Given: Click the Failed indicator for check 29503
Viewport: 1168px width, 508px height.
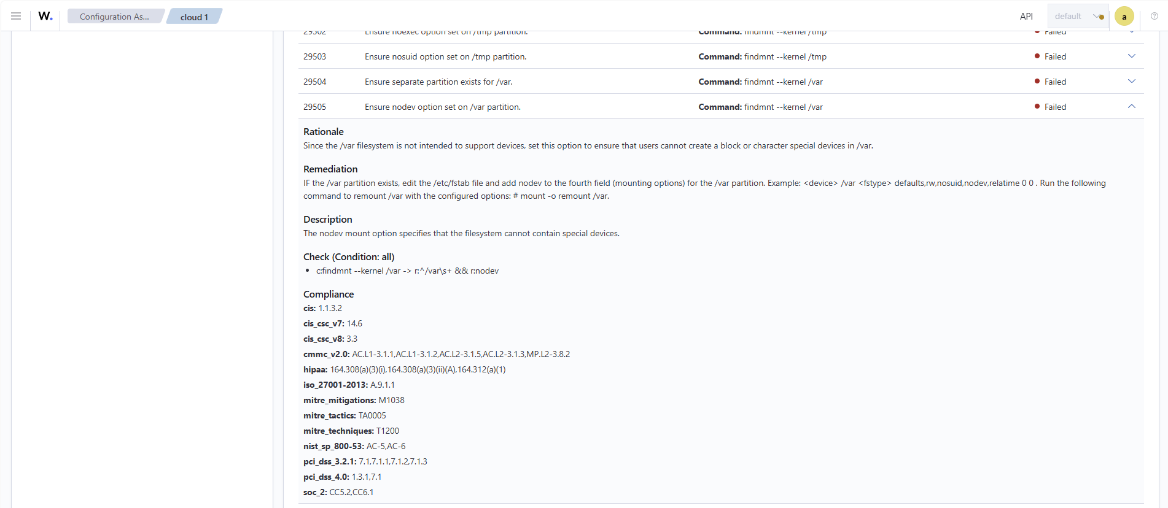Looking at the screenshot, I should pyautogui.click(x=1051, y=56).
